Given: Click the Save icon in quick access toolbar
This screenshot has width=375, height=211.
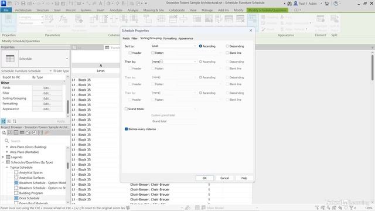Looking at the screenshot, I should (x=23, y=4).
